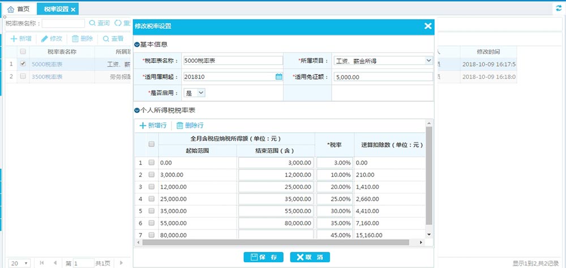Click the horizontal scrollbar right arrow in the tax table

(x=421, y=243)
